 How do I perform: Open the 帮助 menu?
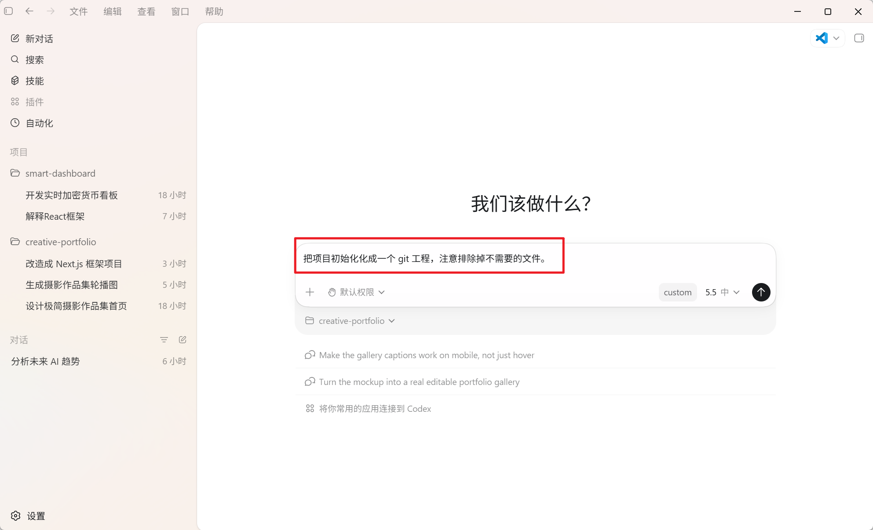(x=214, y=11)
